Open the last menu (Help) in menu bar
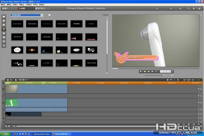204x136 pixels. pyautogui.click(x=42, y=4)
